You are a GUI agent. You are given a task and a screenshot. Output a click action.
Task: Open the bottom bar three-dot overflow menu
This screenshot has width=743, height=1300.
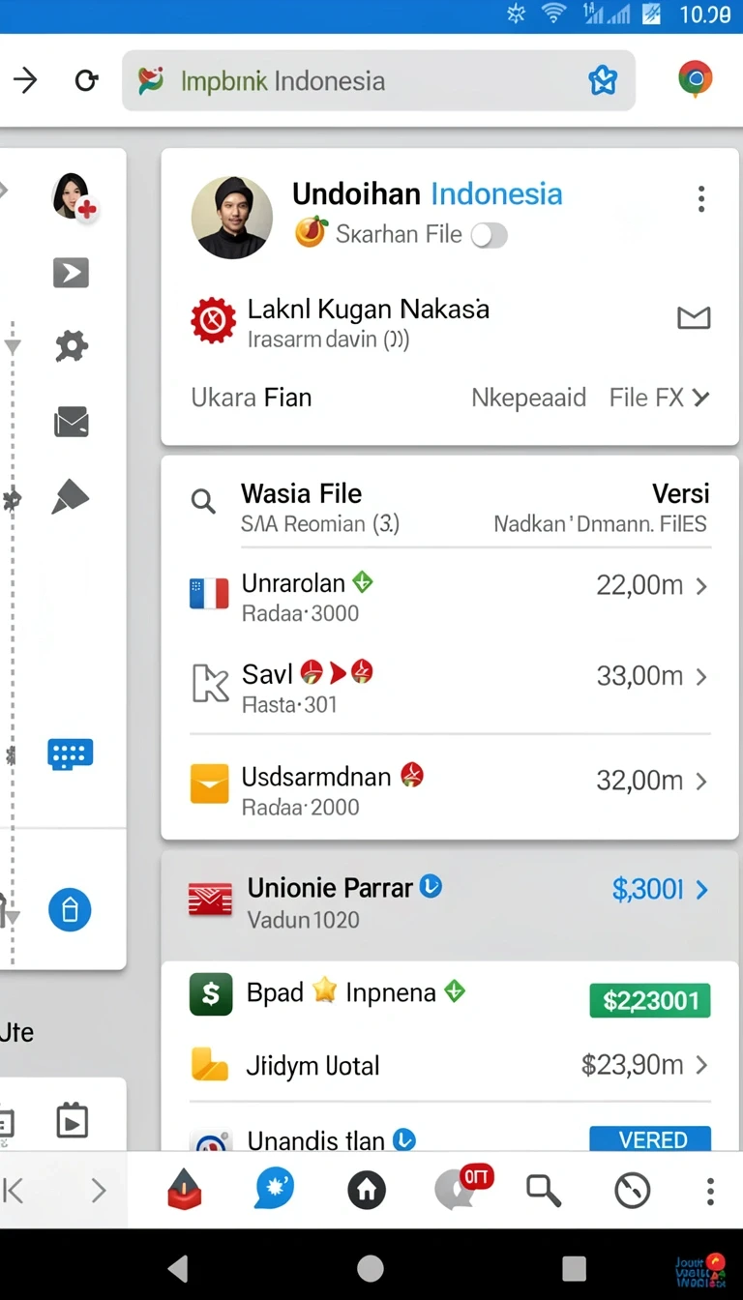pyautogui.click(x=710, y=1191)
